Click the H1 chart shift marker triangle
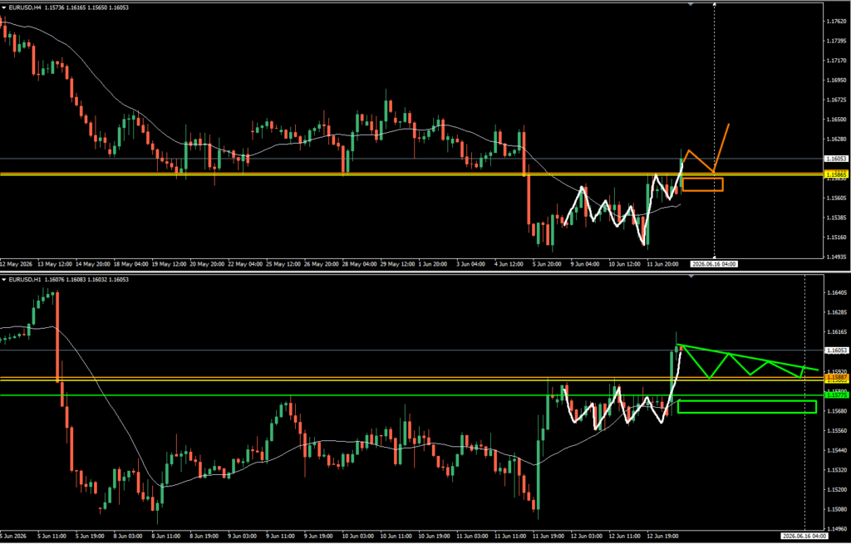This screenshot has width=851, height=544. click(x=691, y=277)
